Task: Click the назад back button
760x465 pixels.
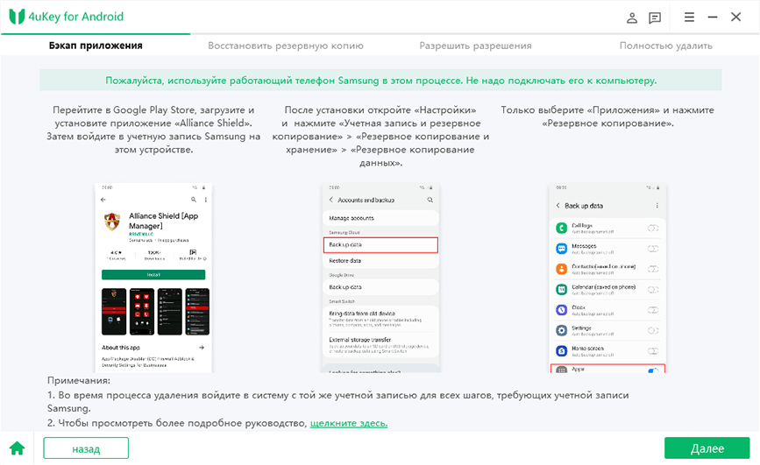Action: click(x=86, y=448)
